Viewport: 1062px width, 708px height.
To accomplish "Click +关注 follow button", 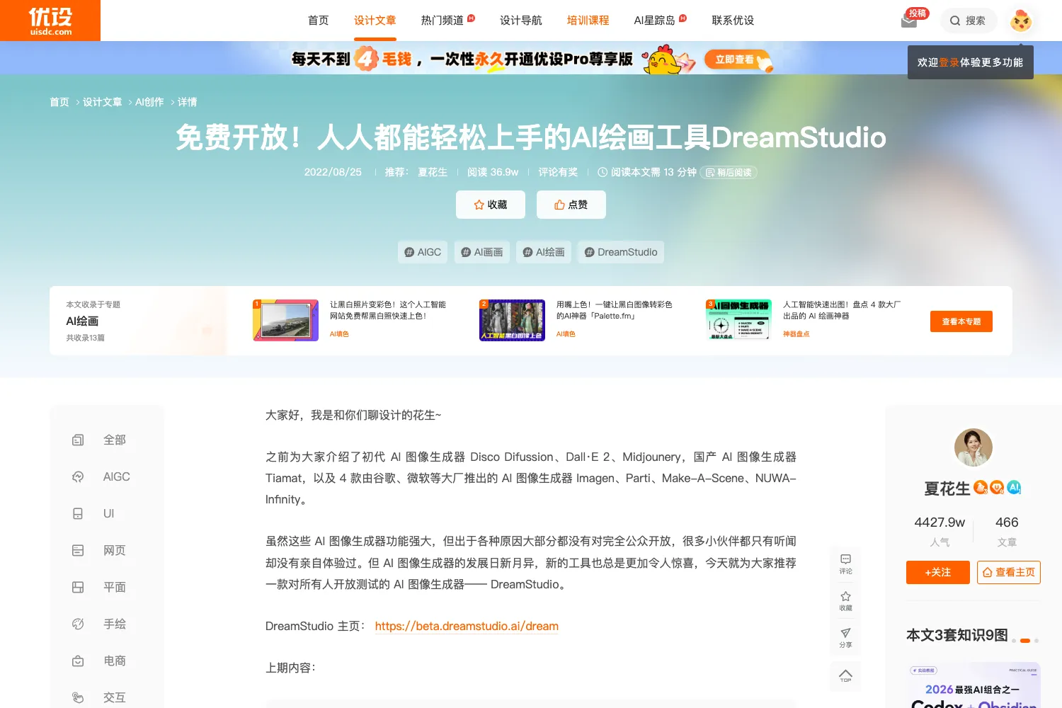I will (938, 572).
